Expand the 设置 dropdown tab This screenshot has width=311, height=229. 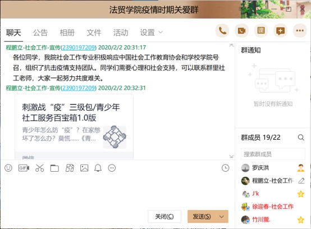(152, 33)
